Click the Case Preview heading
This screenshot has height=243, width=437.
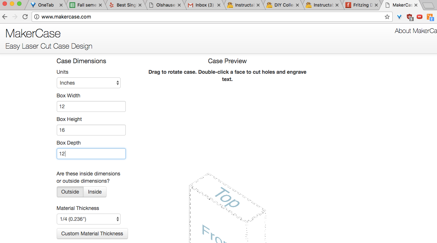pyautogui.click(x=227, y=61)
